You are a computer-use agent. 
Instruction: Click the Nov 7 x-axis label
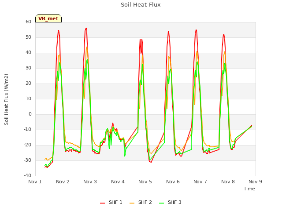[200, 182]
